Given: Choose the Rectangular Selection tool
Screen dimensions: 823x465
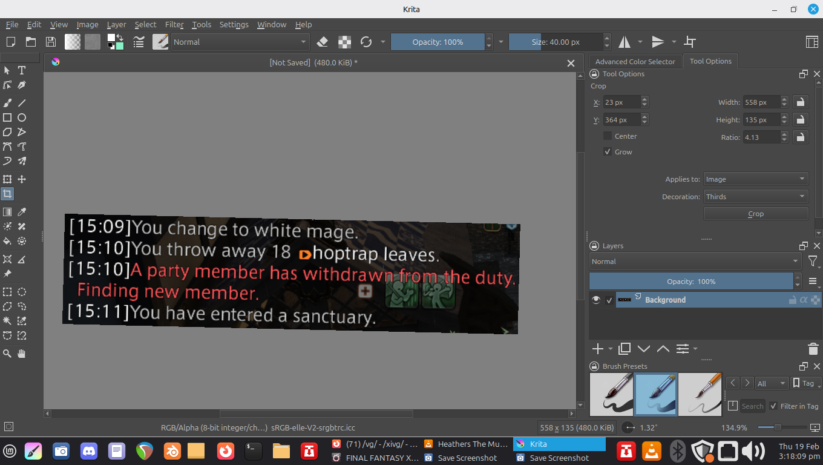Looking at the screenshot, I should (7, 292).
